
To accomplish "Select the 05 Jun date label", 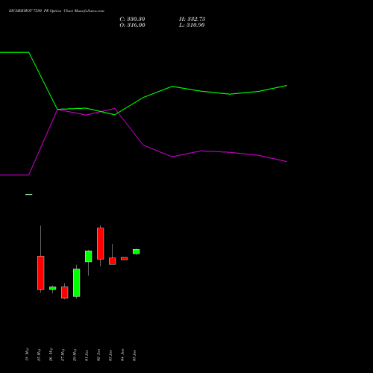I will (134, 355).
